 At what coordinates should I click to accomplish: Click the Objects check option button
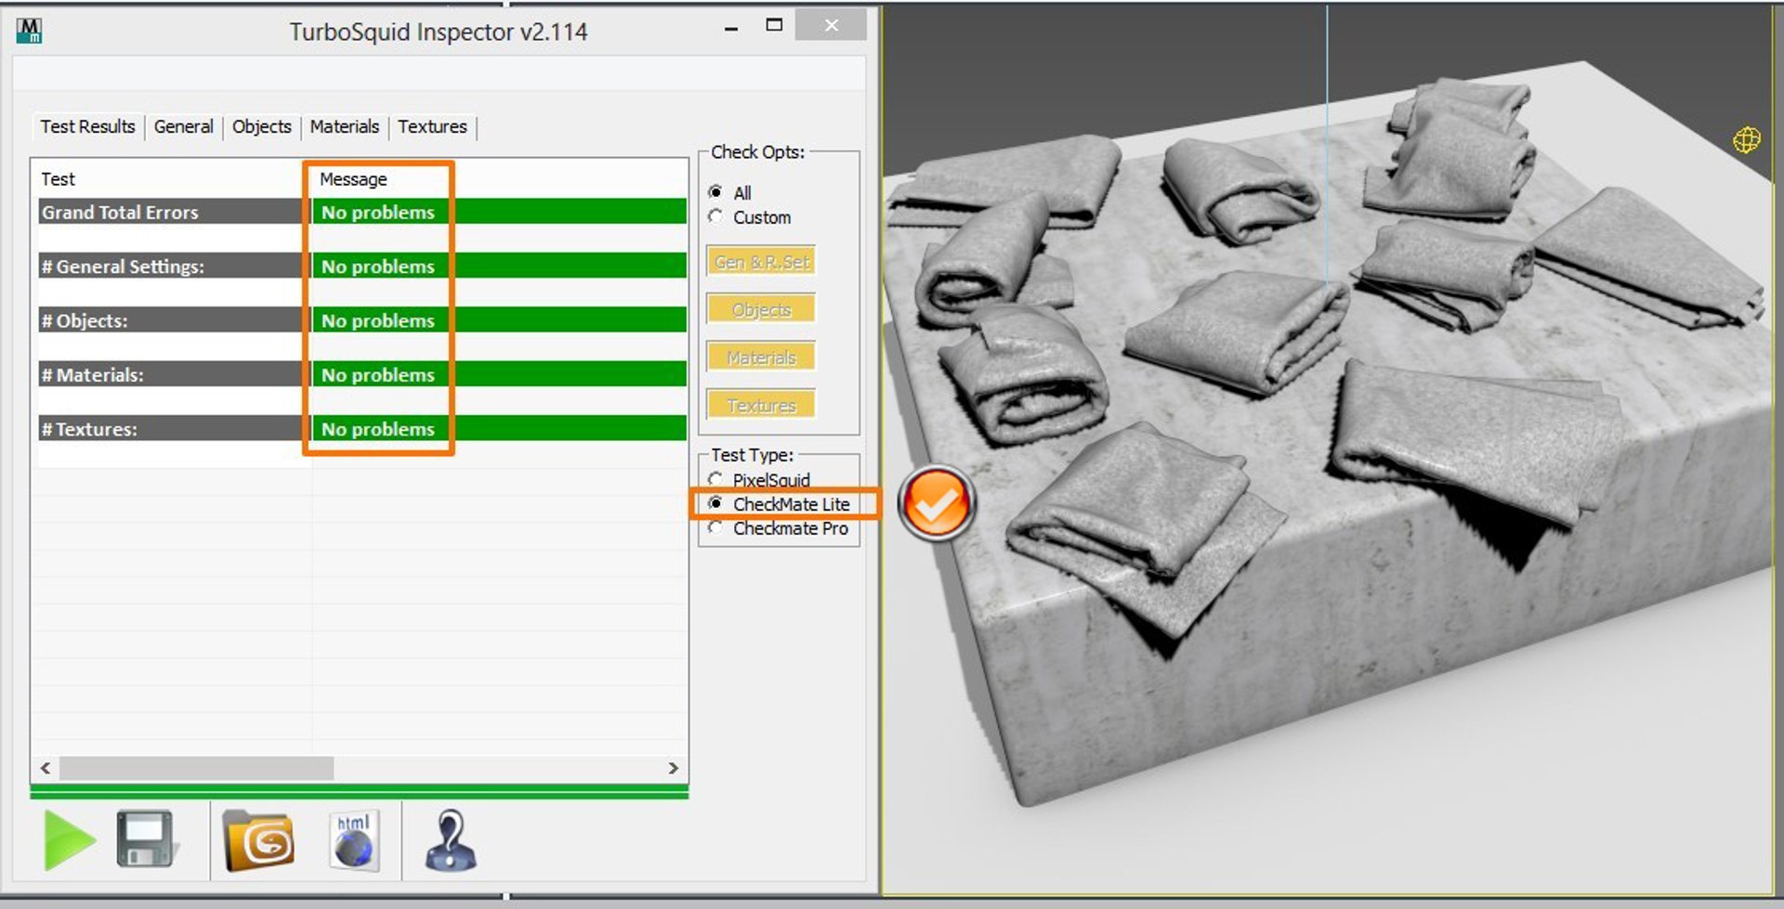pos(761,309)
